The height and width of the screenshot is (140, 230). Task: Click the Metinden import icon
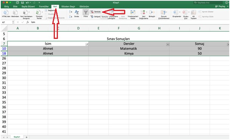coord(15,12)
